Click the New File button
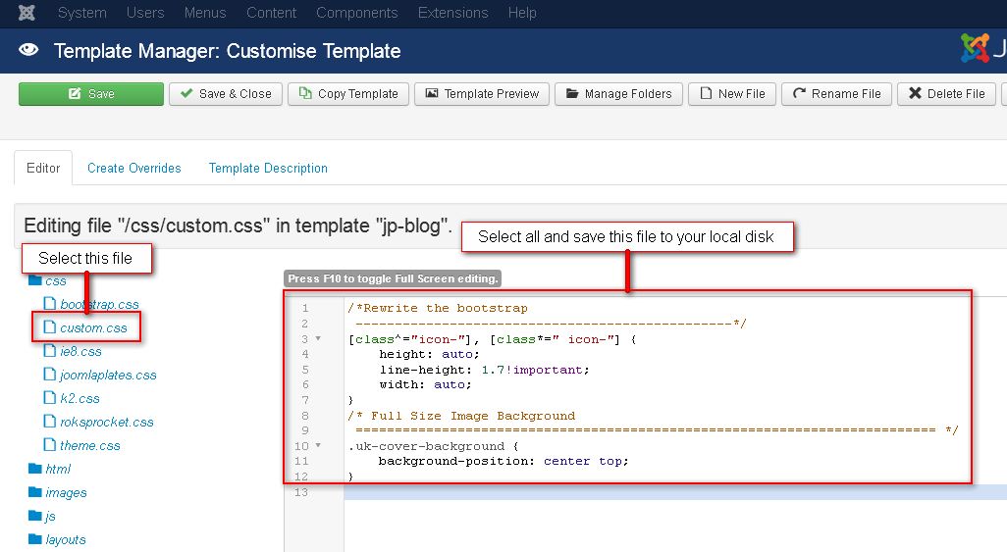 coord(732,94)
